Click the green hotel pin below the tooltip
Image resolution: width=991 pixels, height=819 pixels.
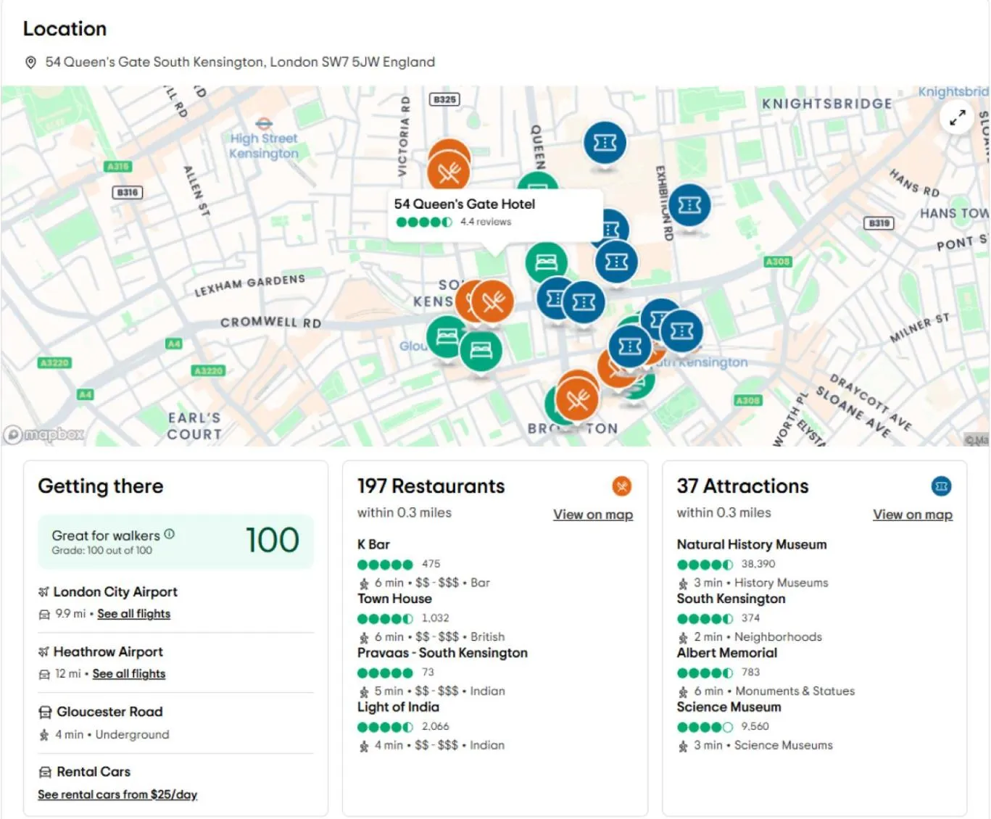pyautogui.click(x=546, y=262)
